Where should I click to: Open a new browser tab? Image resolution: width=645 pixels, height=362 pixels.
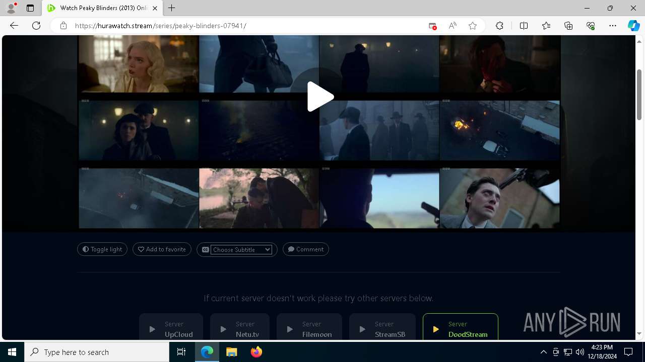(172, 8)
